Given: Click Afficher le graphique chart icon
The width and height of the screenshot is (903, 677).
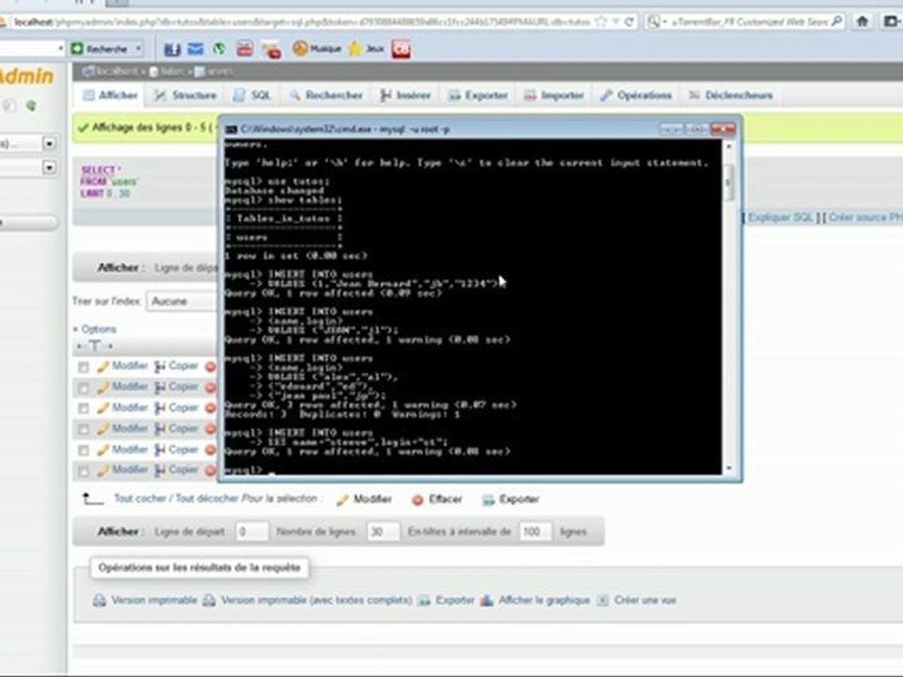Looking at the screenshot, I should [x=486, y=601].
